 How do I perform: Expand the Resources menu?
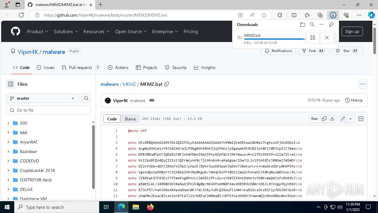point(97,31)
